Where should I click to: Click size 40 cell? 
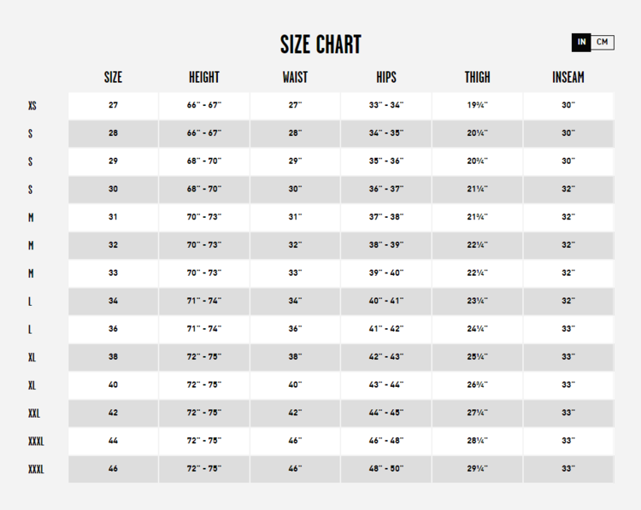coord(113,384)
